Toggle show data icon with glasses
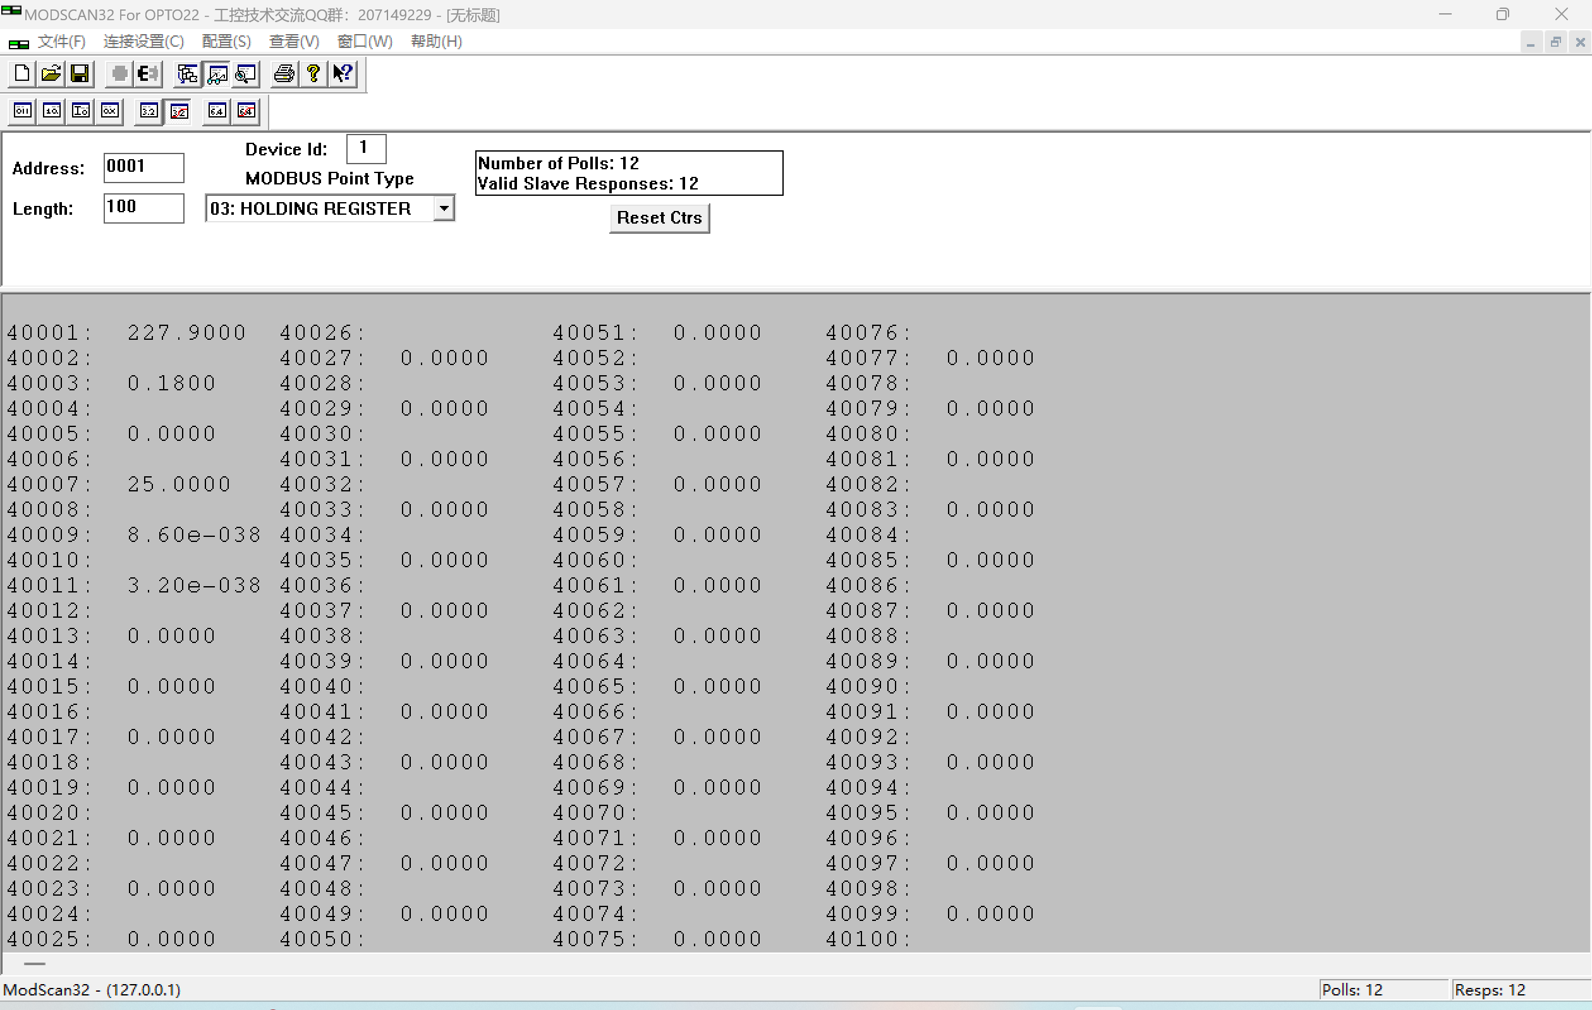Image resolution: width=1592 pixels, height=1010 pixels. tap(217, 73)
